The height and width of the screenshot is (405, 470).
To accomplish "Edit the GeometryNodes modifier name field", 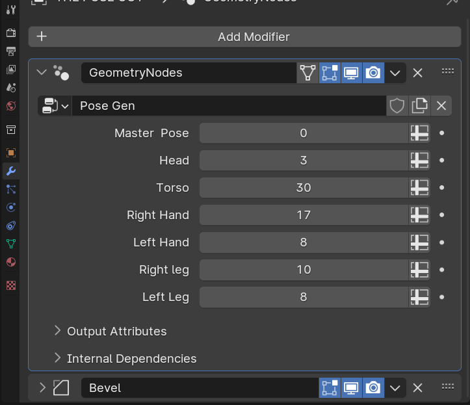I will coord(189,73).
